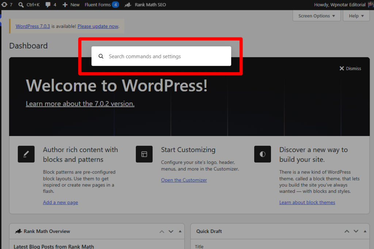
Task: Click the Please update now link
Action: click(x=98, y=26)
